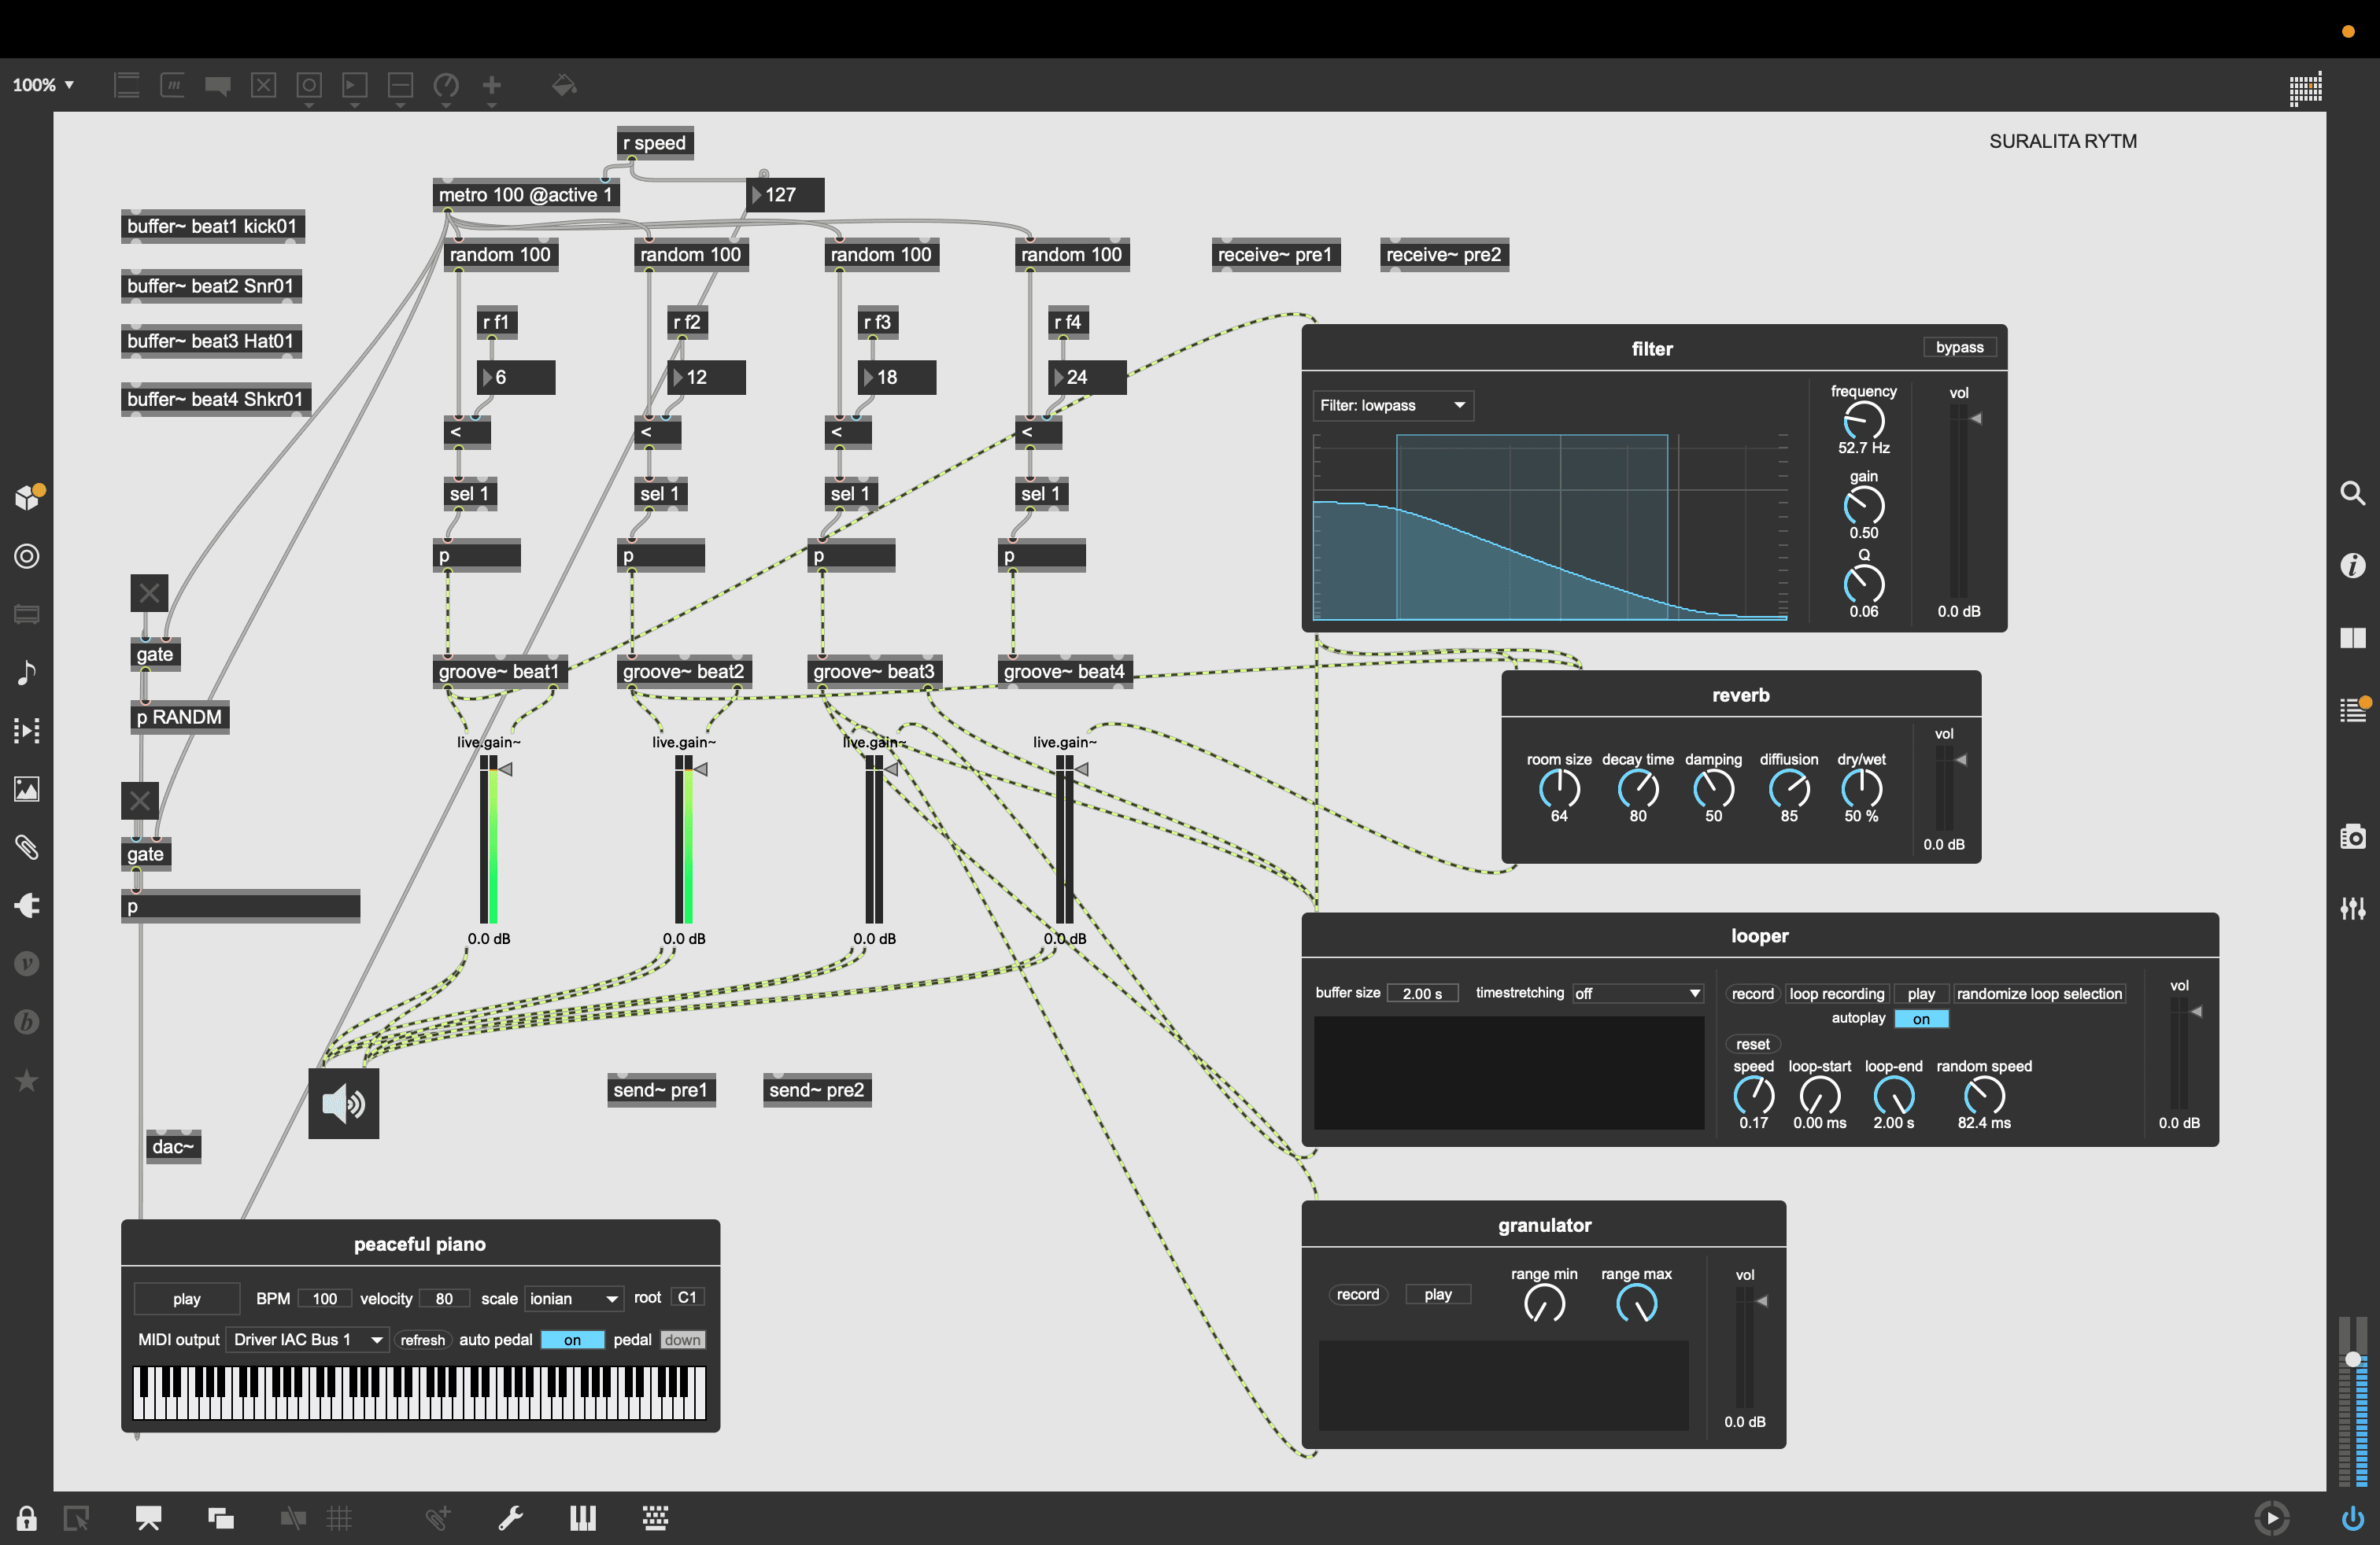Select the buffer~ beat1 kick01 object
The width and height of the screenshot is (2380, 1545).
212,226
